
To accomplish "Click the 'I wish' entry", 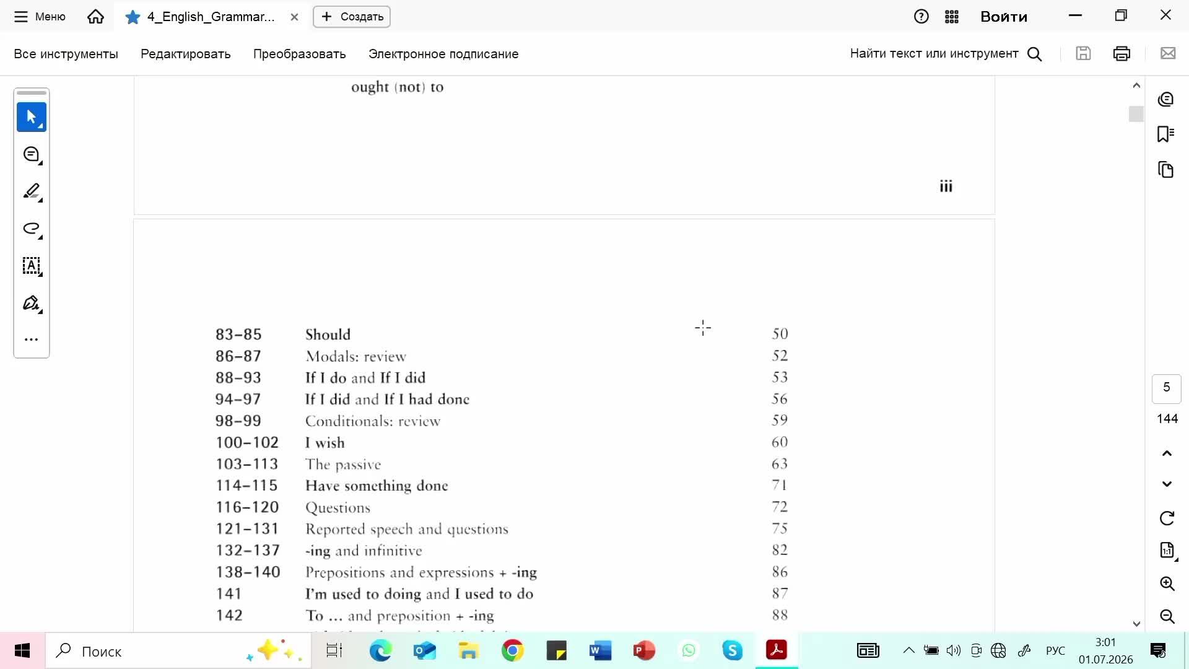I will pos(324,443).
